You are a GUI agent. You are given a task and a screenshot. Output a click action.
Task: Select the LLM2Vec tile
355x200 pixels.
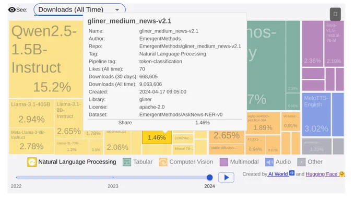pos(183,138)
